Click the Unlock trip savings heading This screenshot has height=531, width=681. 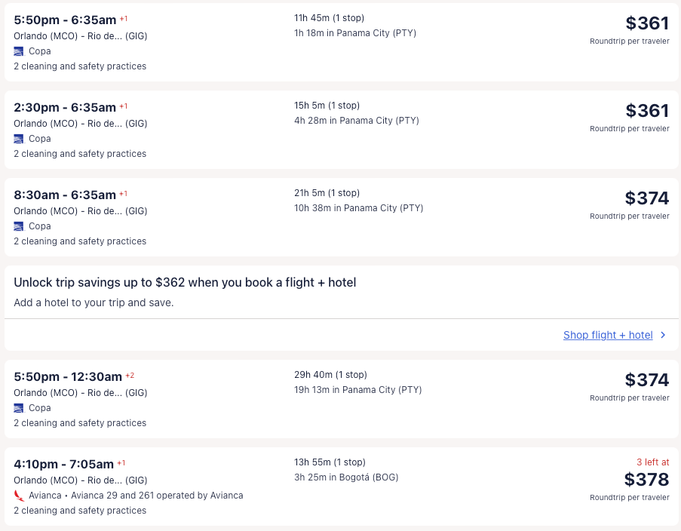point(185,282)
